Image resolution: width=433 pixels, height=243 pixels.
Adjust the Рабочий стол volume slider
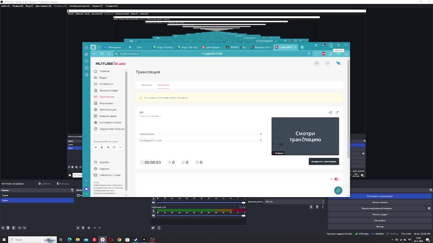click(x=200, y=215)
